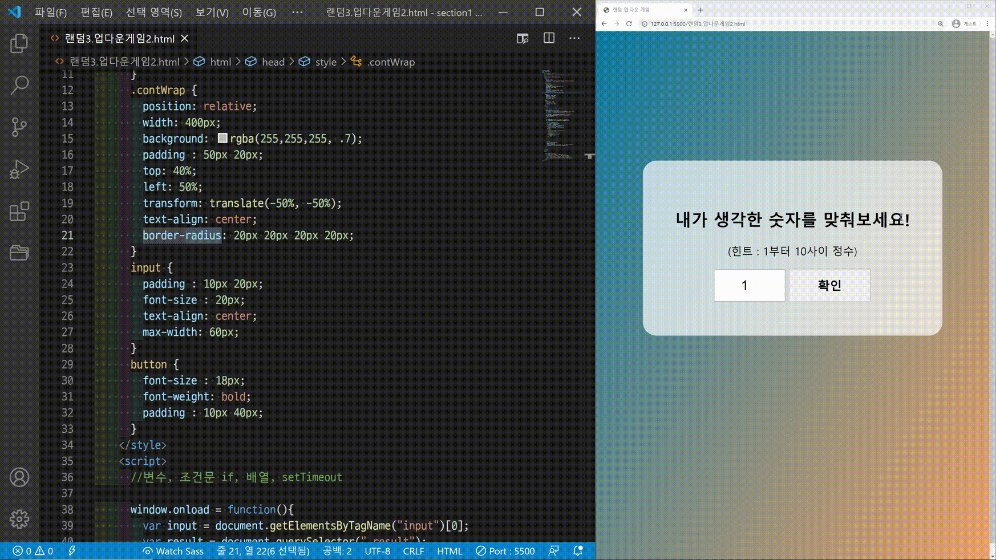Image resolution: width=996 pixels, height=560 pixels.
Task: Open notifications bell in status bar
Action: [x=578, y=551]
